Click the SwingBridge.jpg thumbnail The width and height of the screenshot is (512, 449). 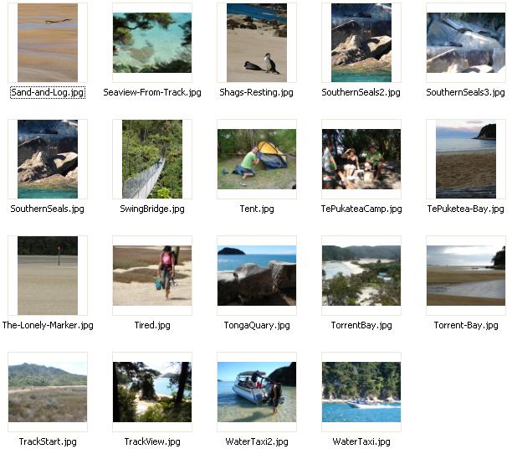click(x=152, y=159)
